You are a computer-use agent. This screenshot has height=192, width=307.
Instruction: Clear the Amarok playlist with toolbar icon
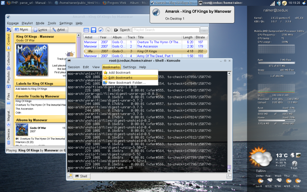[86, 30]
